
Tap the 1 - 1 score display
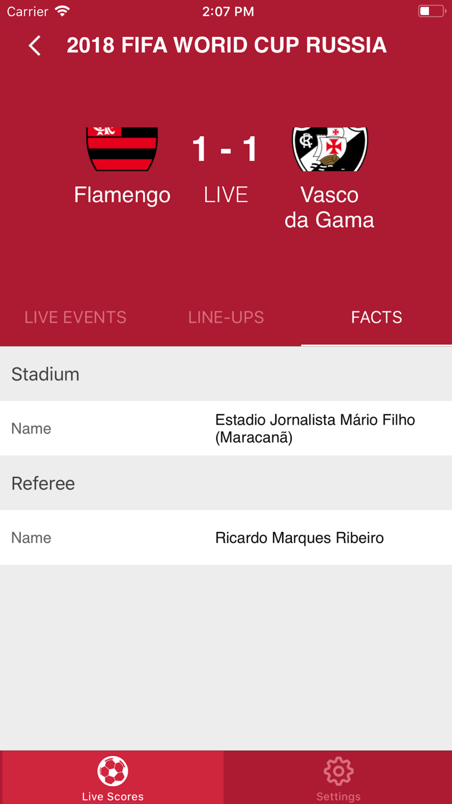coord(225,149)
